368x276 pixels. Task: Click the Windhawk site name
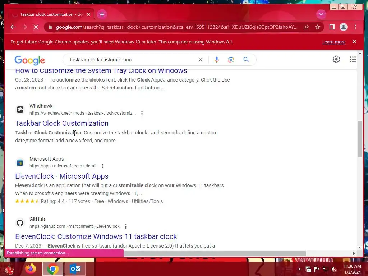coord(41,106)
